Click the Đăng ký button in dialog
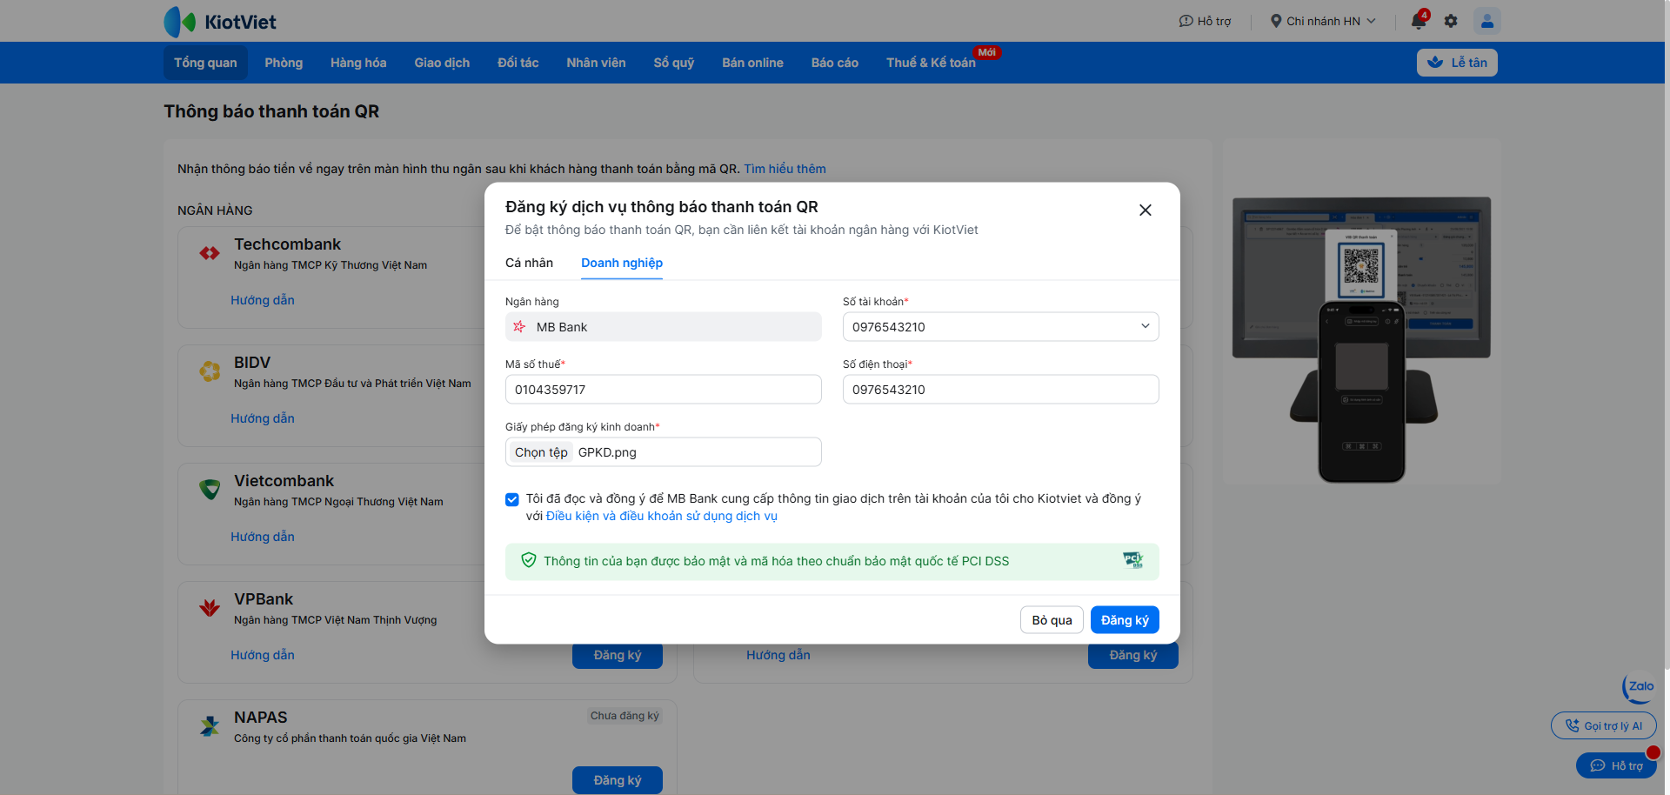 pos(1125,620)
